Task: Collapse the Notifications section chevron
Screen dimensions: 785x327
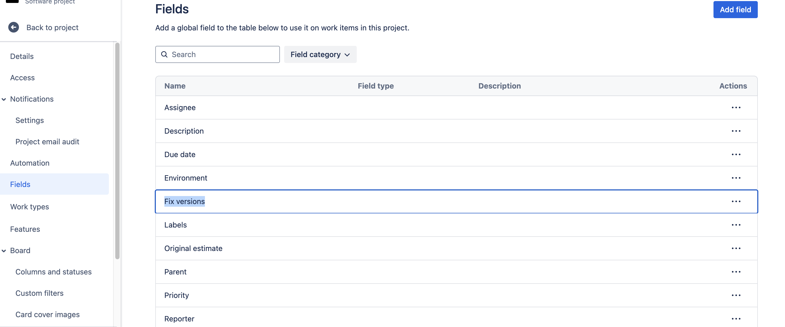Action: [4, 99]
